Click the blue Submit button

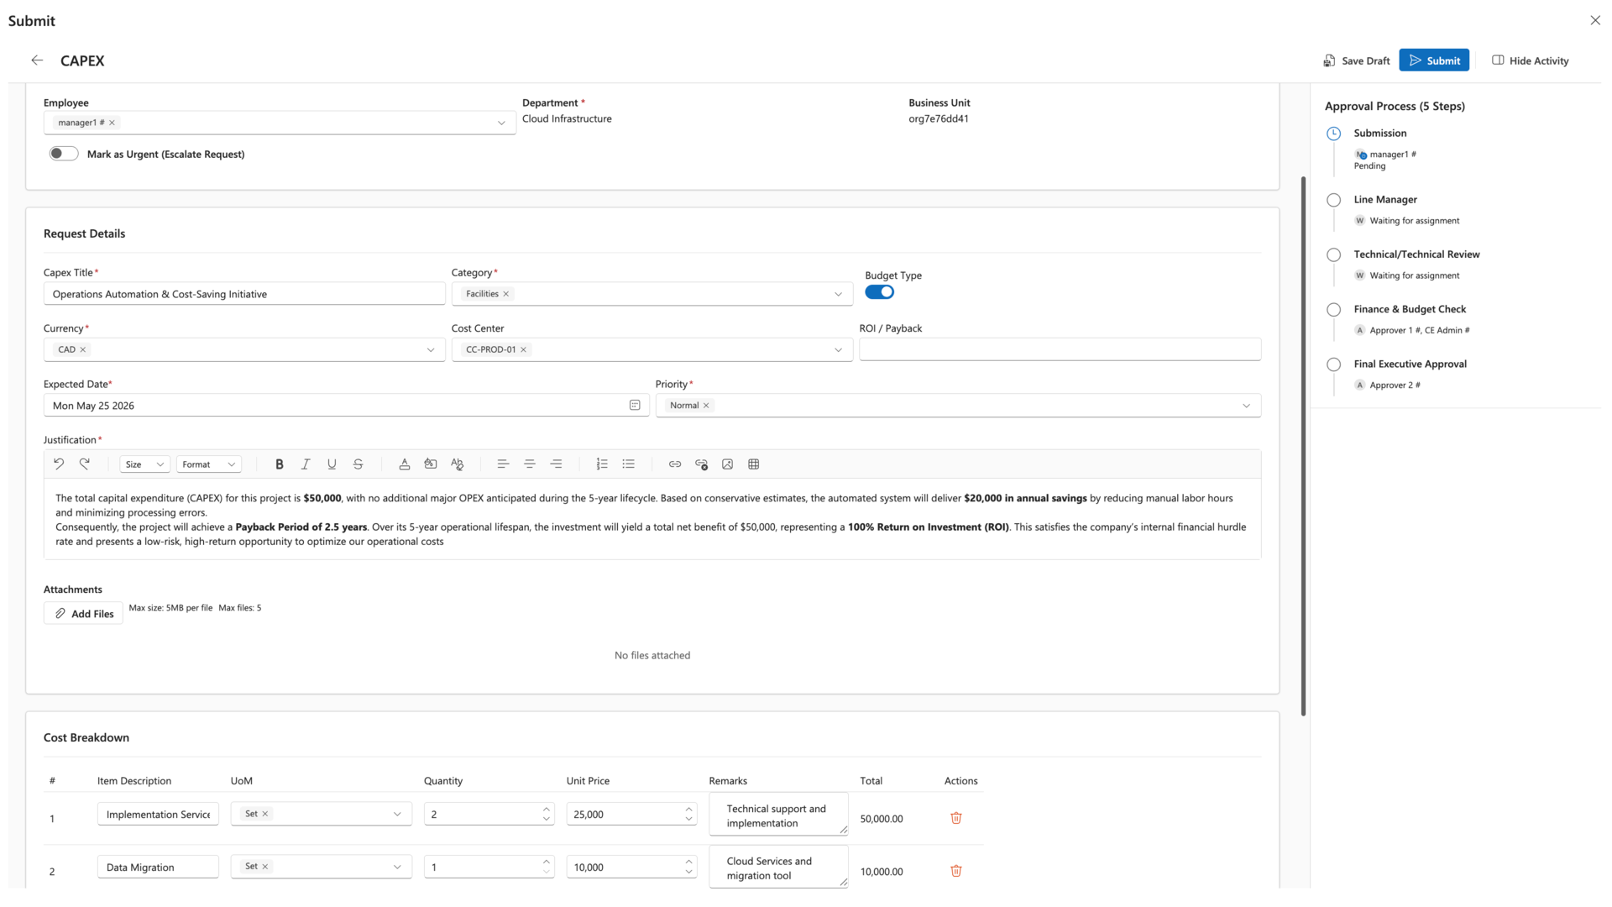1434,60
